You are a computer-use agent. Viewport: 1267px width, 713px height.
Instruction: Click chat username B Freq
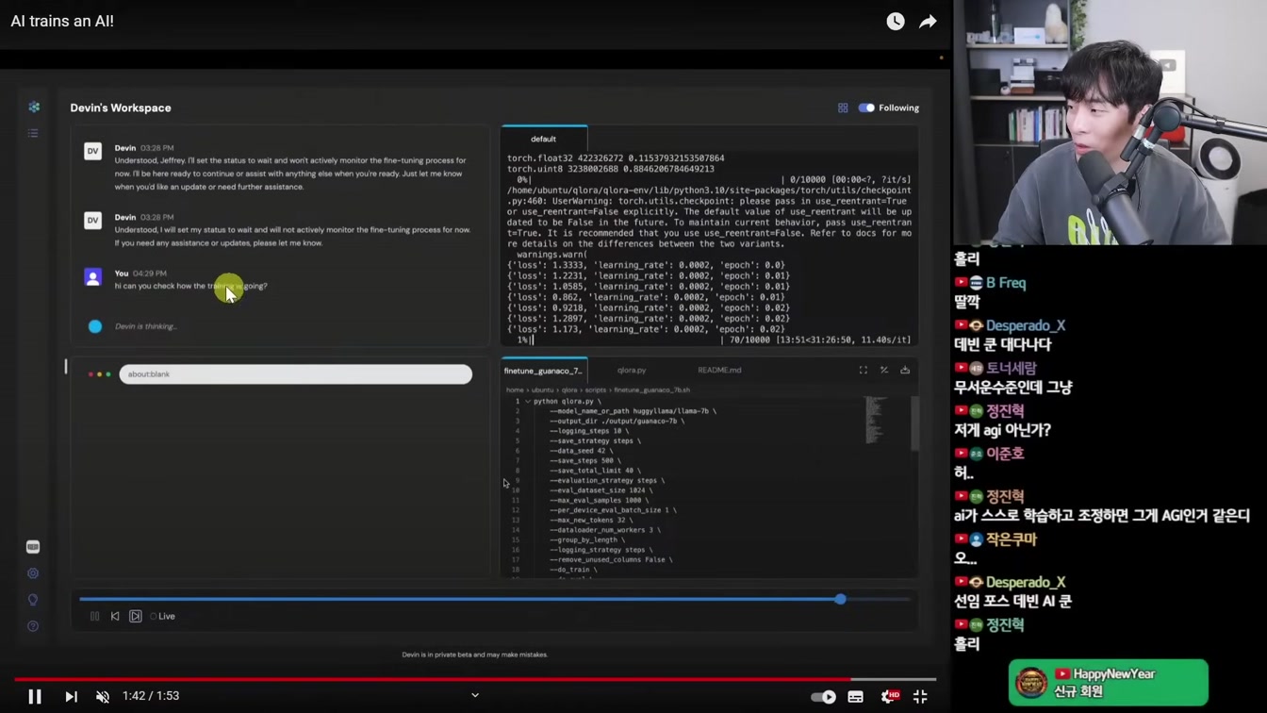tap(1006, 283)
